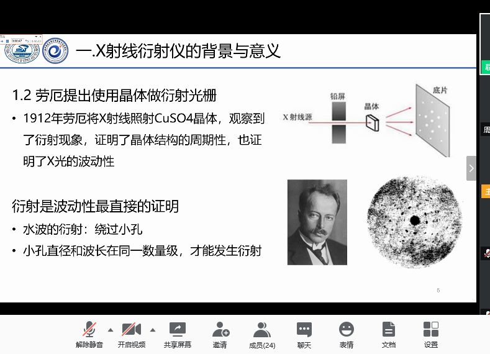Open the 邀请 invite icon
The image size is (490, 354).
(x=220, y=335)
